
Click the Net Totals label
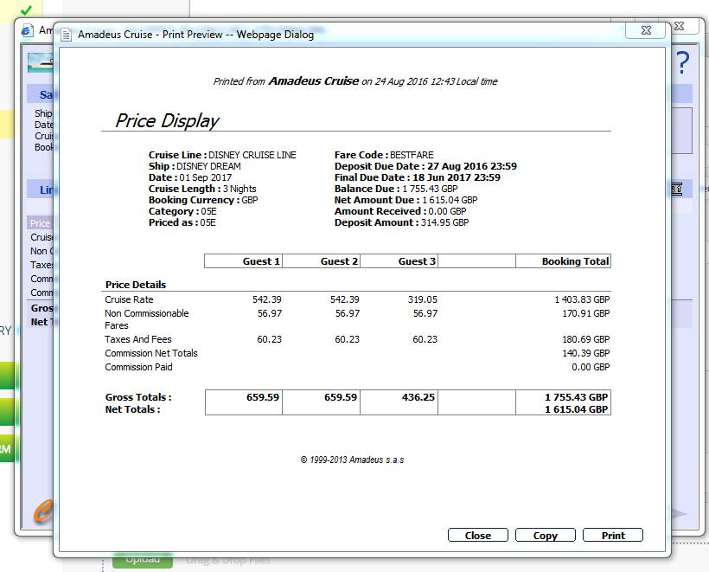pos(132,409)
